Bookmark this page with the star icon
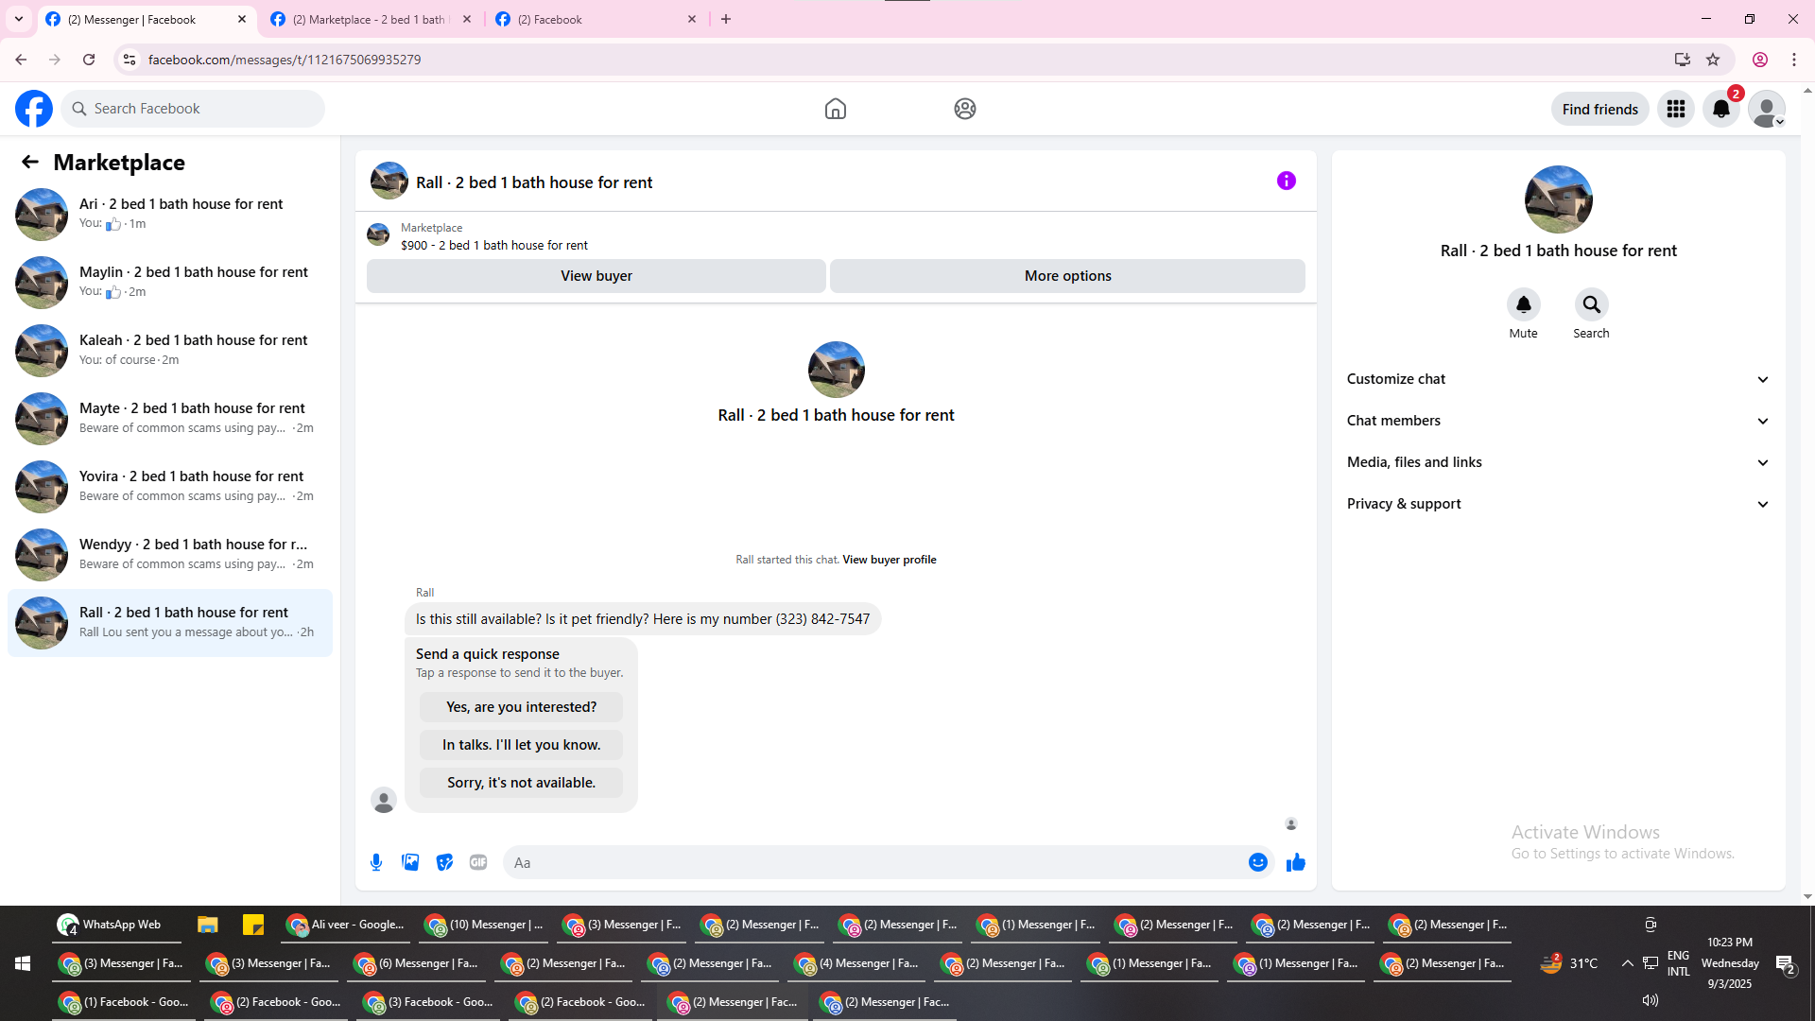 [1713, 60]
